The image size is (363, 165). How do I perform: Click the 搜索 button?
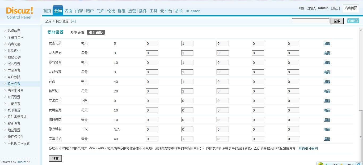337,21
